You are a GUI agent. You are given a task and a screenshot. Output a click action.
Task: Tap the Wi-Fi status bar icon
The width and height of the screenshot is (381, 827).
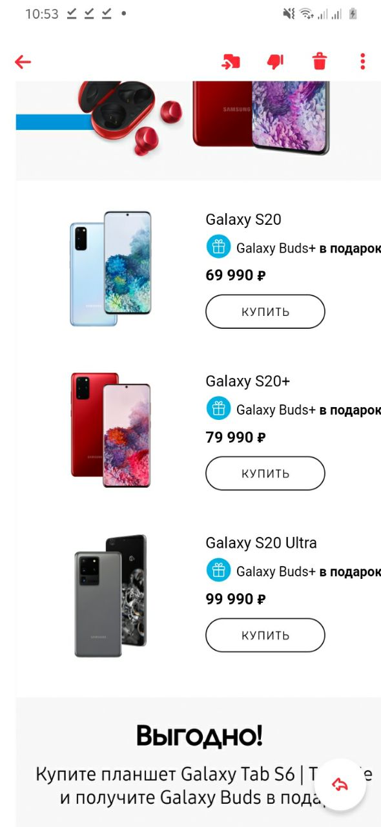click(x=306, y=14)
